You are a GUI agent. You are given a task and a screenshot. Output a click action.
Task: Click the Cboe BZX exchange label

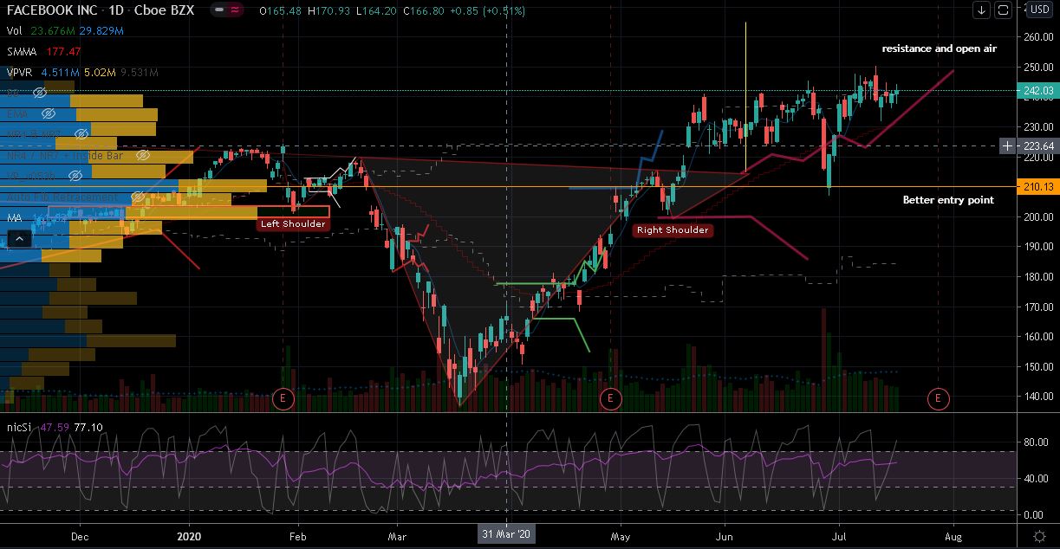coord(164,10)
